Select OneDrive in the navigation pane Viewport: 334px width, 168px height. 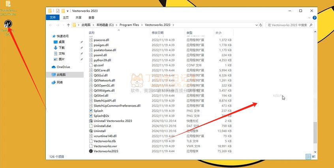click(x=63, y=67)
